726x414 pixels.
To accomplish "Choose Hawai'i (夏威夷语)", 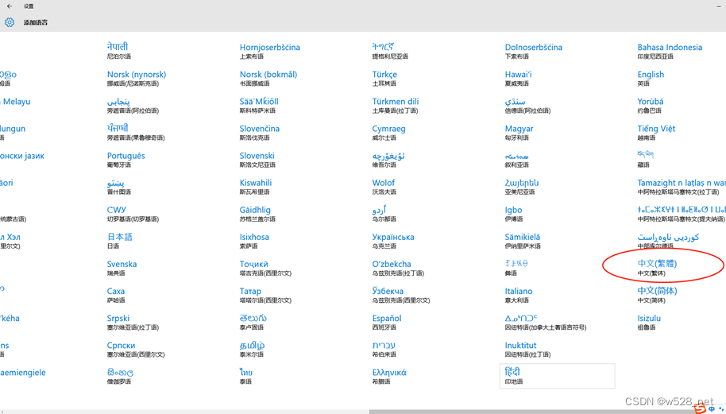I will coord(519,78).
